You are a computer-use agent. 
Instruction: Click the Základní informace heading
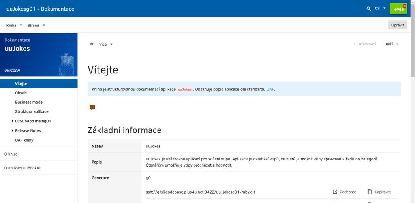click(x=124, y=130)
